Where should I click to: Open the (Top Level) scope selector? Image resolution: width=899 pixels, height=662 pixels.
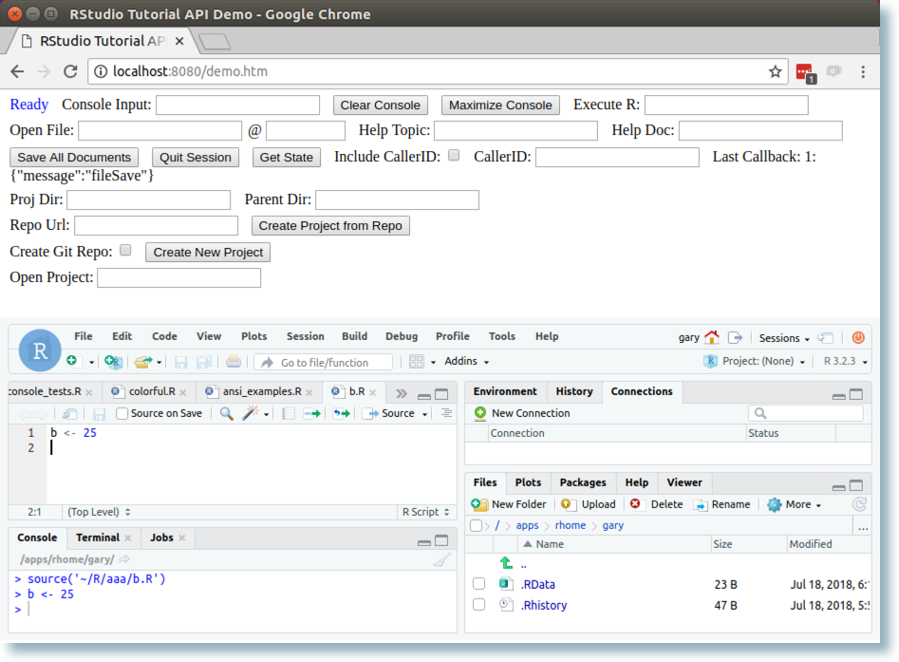pyautogui.click(x=99, y=512)
